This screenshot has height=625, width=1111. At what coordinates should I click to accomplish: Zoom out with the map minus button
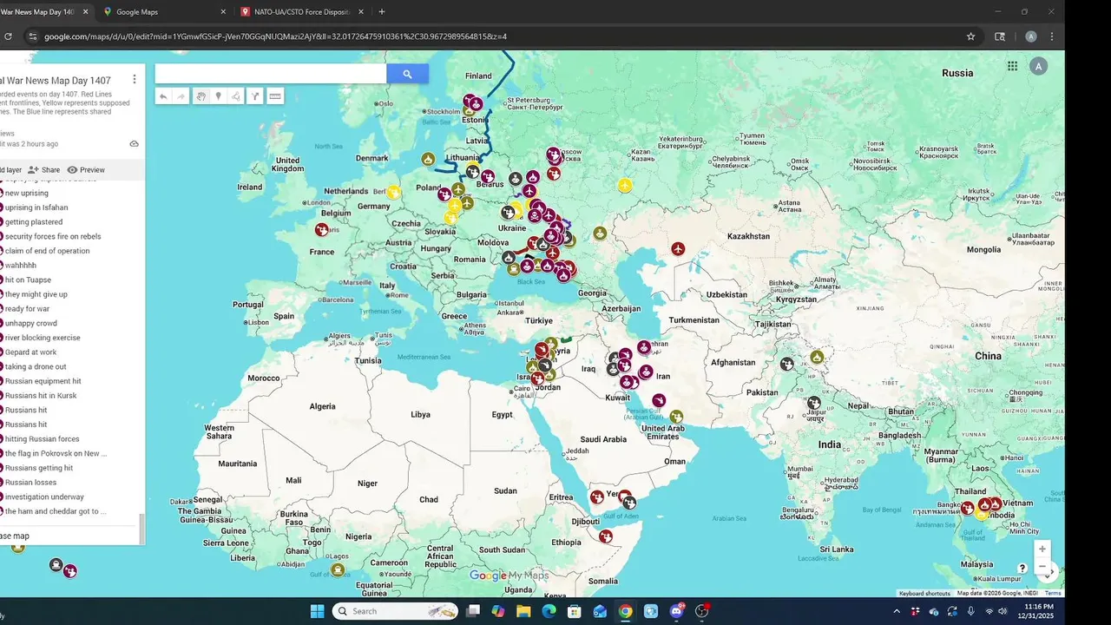click(x=1042, y=567)
